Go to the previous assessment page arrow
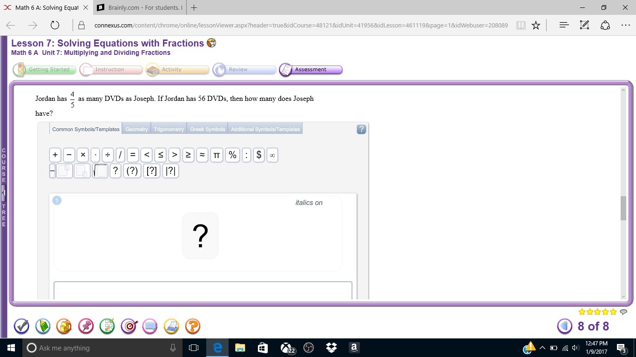This screenshot has width=636, height=357. point(565,326)
